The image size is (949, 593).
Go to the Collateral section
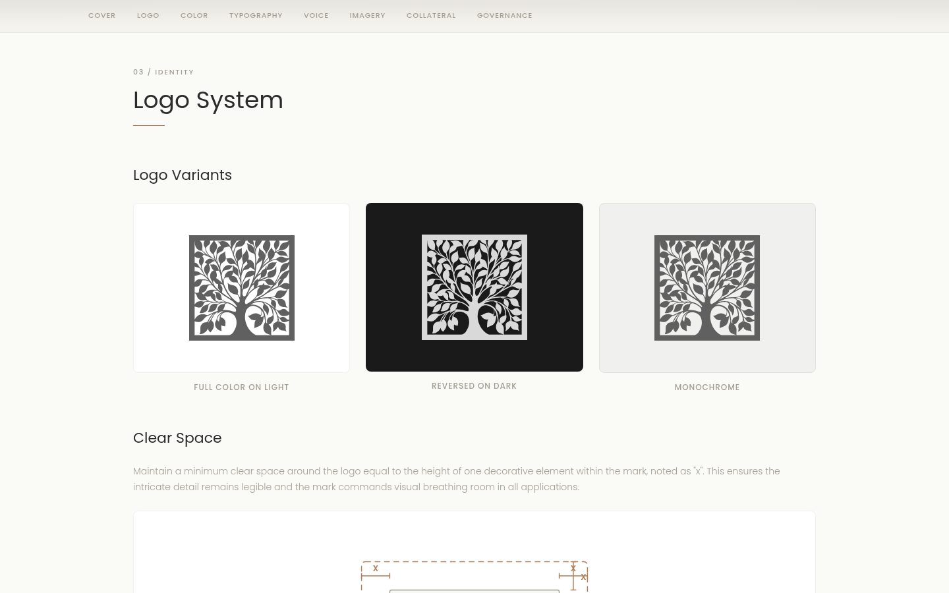coord(431,16)
